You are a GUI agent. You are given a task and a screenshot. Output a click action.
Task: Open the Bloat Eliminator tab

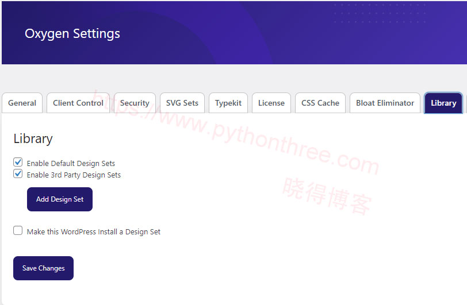[385, 103]
